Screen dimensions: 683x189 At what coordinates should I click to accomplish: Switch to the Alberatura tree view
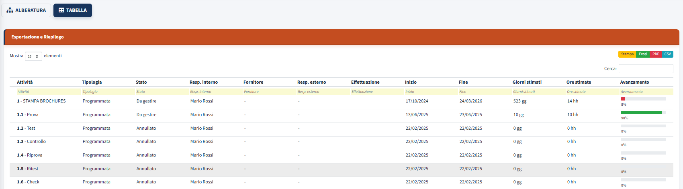26,10
